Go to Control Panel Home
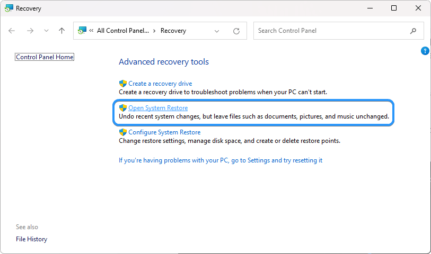Screen dimensions: 431x254 pyautogui.click(x=45, y=57)
